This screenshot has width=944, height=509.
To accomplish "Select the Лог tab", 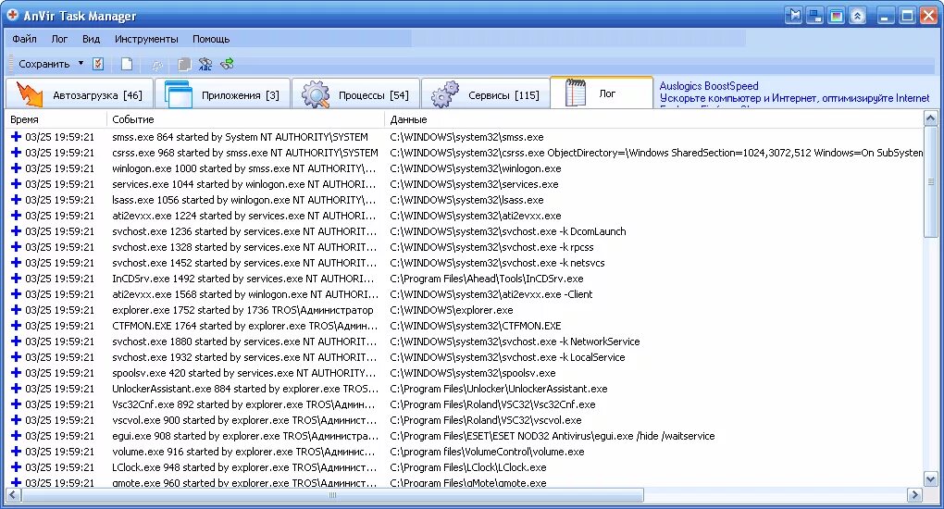I will [x=601, y=93].
